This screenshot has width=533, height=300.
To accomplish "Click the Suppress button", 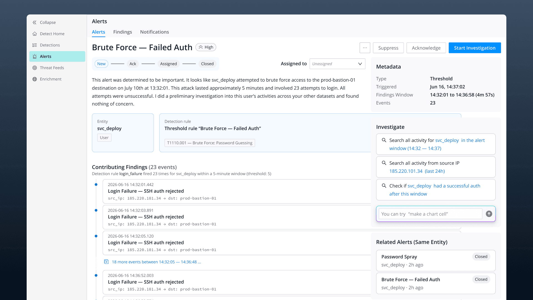I will tap(388, 48).
